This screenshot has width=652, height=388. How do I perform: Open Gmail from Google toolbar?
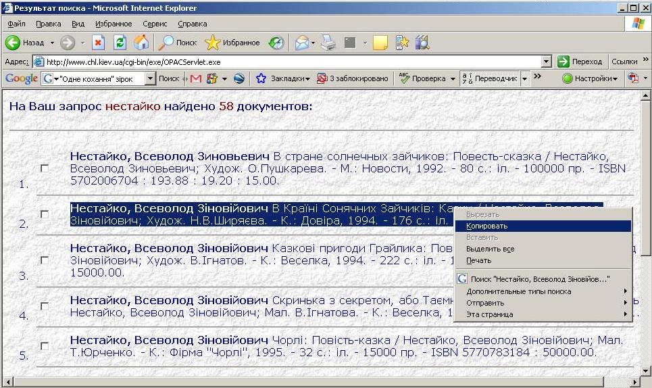(195, 78)
